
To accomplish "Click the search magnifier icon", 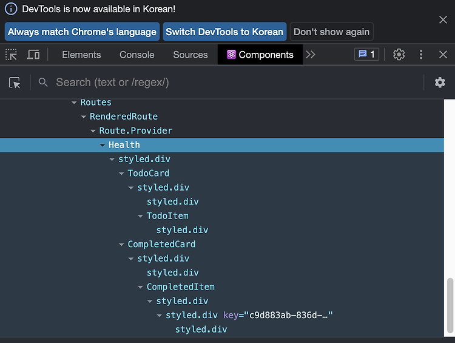I will point(43,83).
